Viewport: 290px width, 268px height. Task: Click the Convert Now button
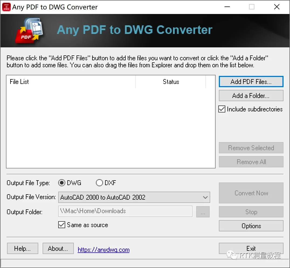click(x=251, y=193)
